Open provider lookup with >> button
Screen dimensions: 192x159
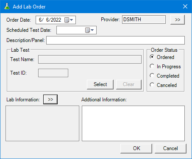[x=178, y=20]
